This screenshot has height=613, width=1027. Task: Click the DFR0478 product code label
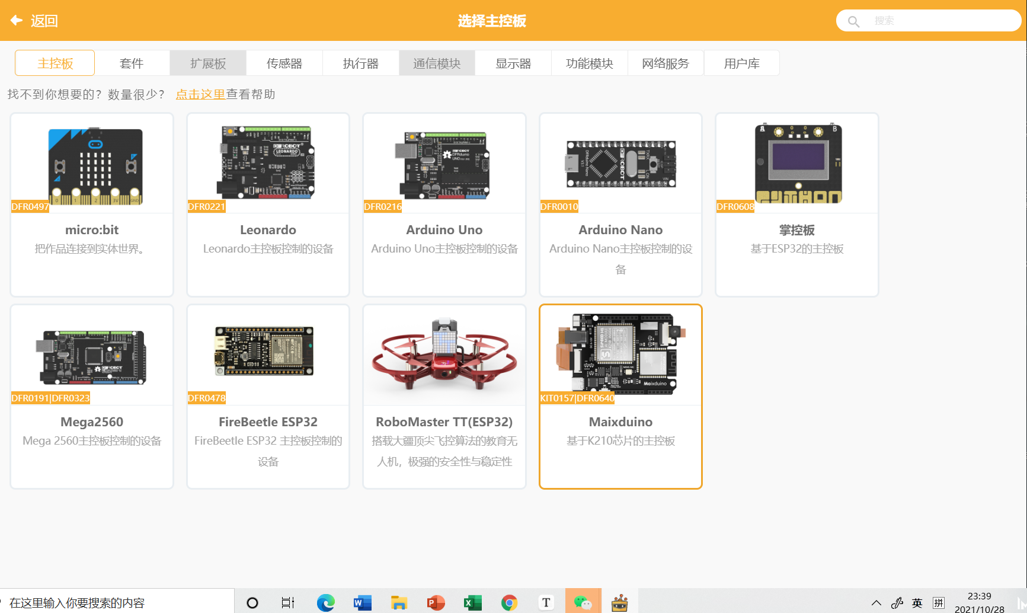point(206,398)
